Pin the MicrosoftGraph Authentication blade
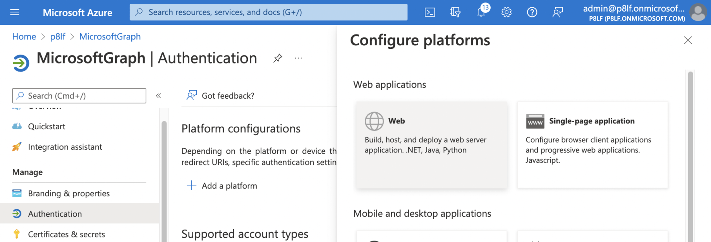 point(278,58)
